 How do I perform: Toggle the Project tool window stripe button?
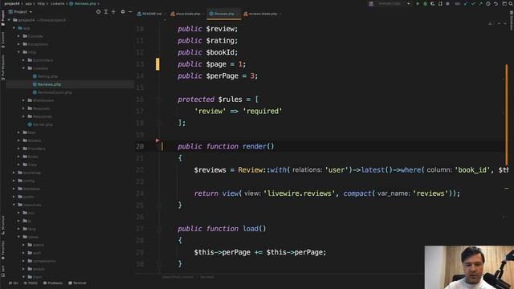click(3, 18)
